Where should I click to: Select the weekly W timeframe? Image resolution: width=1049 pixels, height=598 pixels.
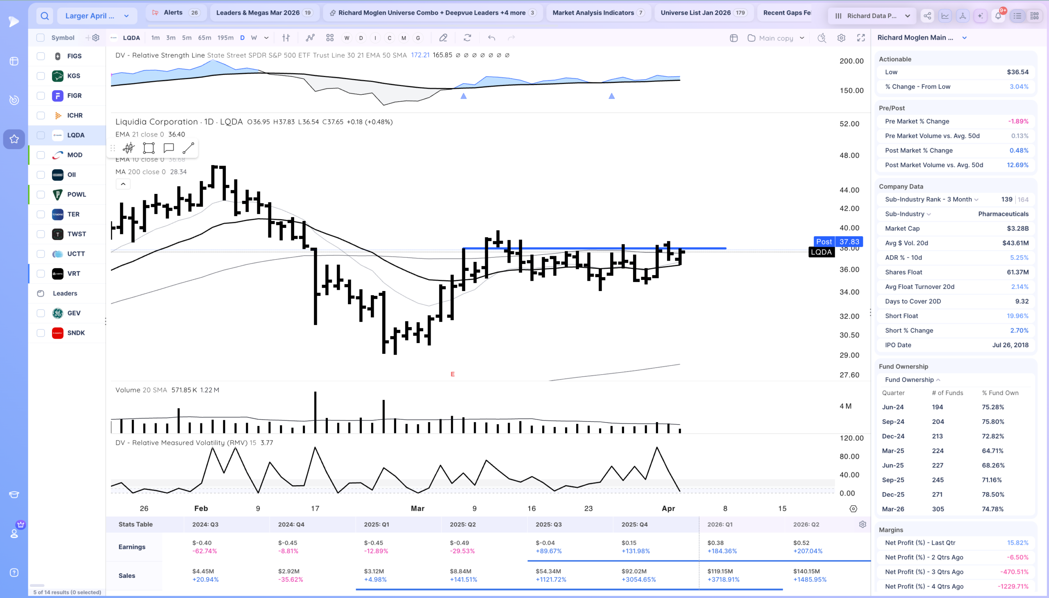254,38
